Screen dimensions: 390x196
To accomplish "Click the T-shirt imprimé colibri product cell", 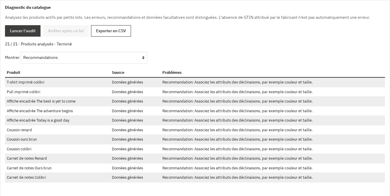I will pos(26,82).
